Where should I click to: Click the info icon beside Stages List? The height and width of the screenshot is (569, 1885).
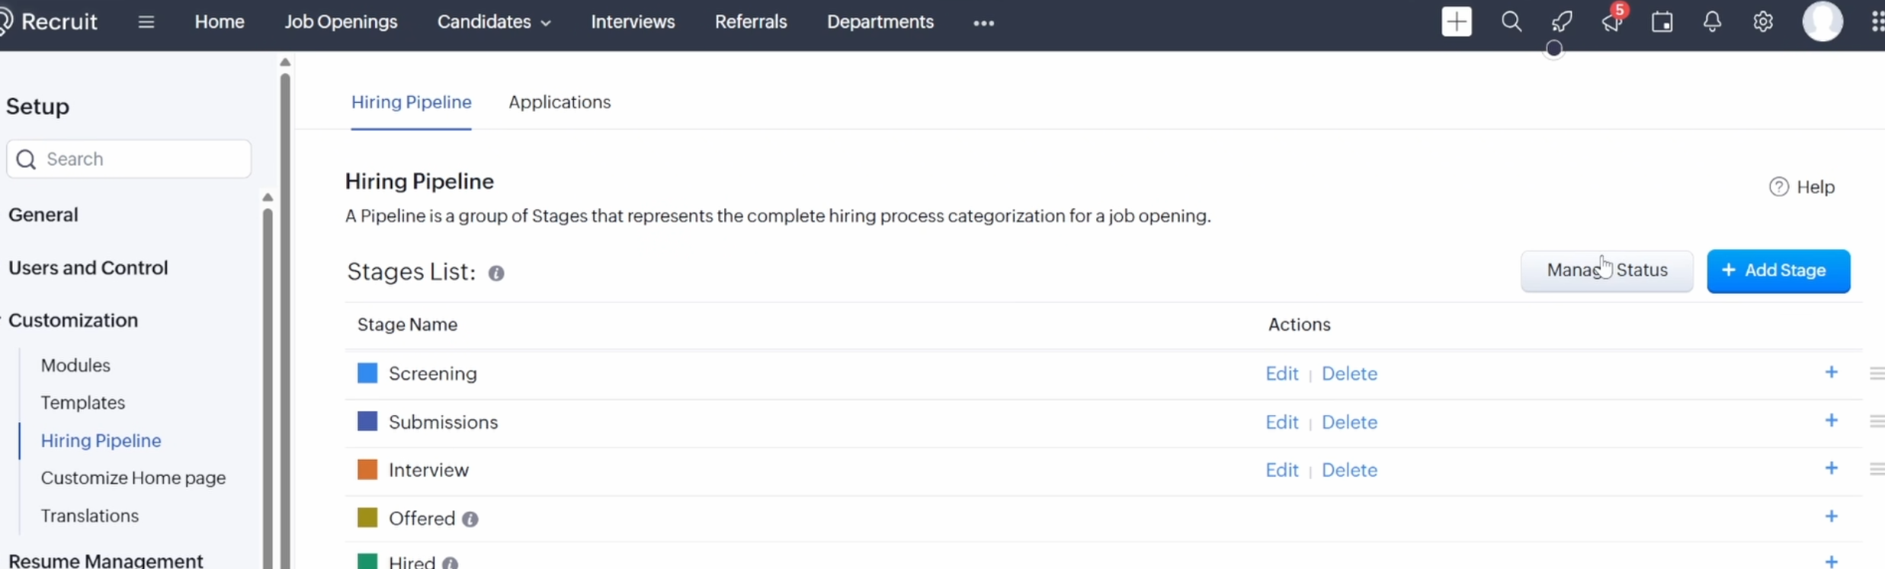496,273
